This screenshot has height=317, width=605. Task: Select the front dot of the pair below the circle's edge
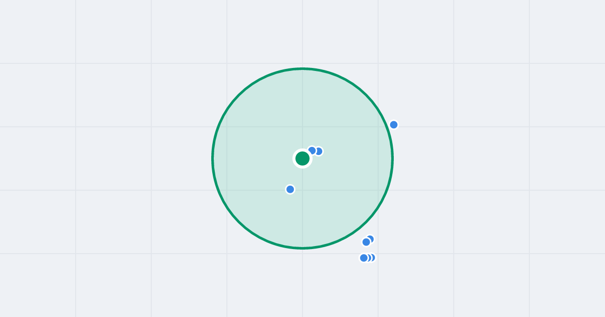click(x=367, y=242)
